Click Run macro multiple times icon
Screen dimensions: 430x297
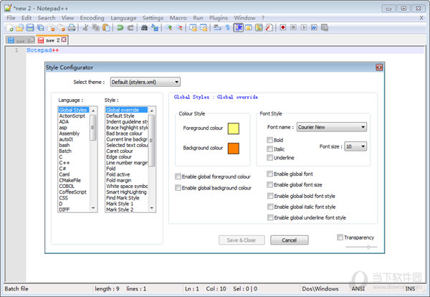click(x=315, y=28)
